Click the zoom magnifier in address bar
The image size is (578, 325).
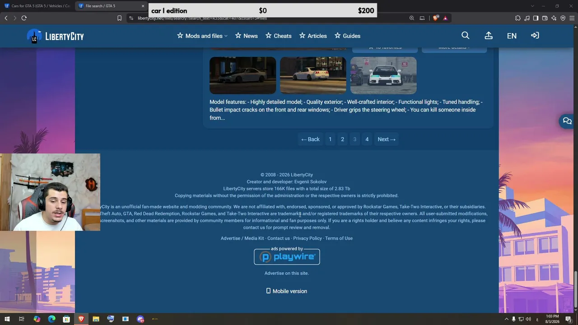(412, 18)
